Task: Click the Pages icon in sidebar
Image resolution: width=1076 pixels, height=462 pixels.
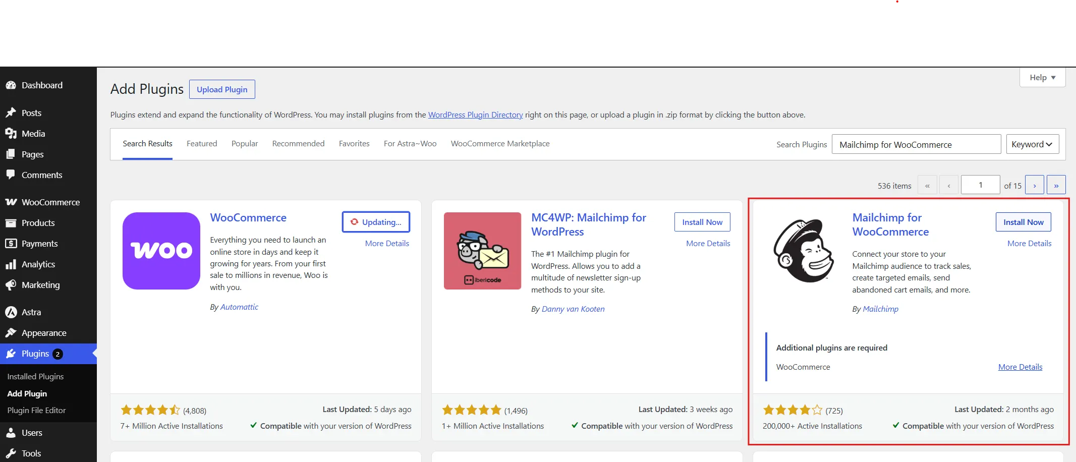Action: [x=11, y=154]
